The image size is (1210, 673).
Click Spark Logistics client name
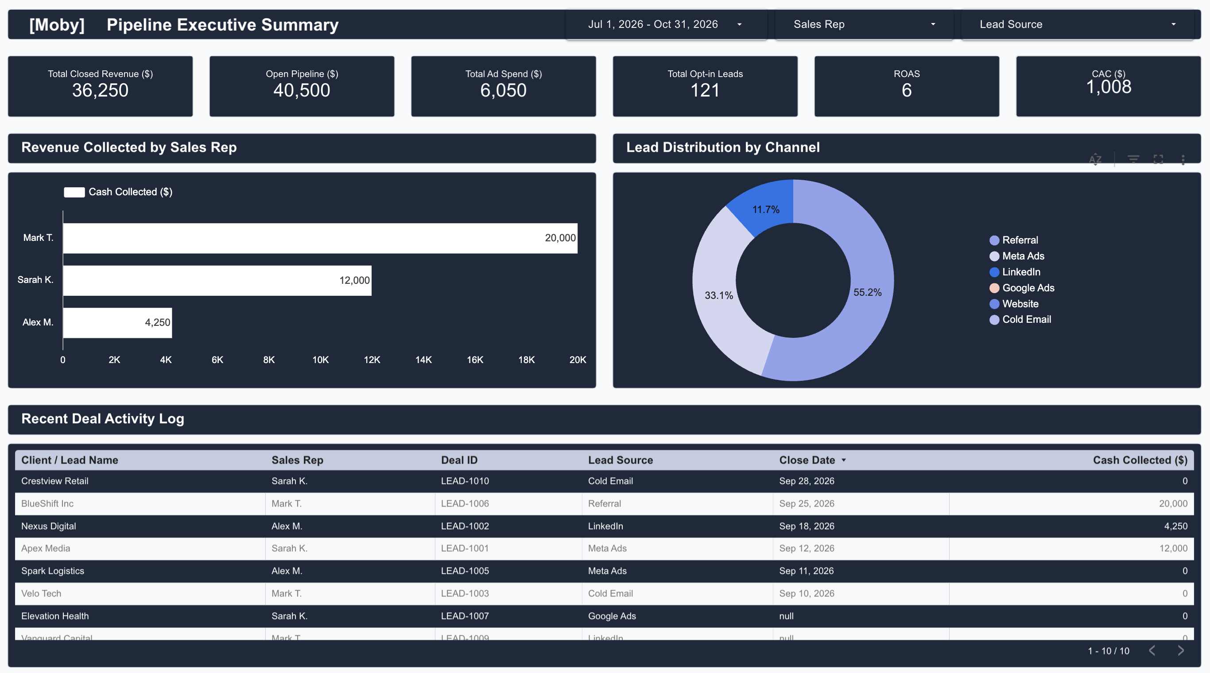pyautogui.click(x=53, y=571)
